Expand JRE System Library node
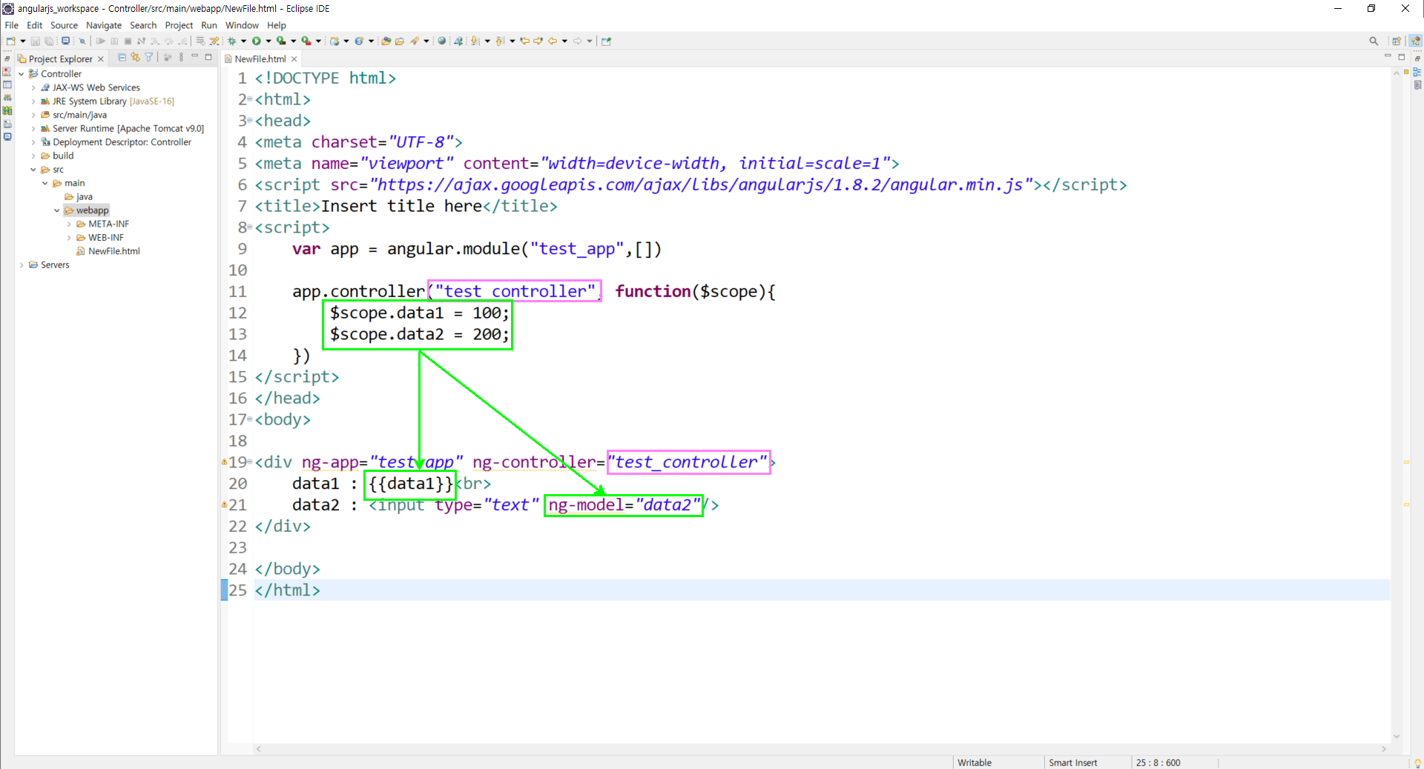Image resolution: width=1424 pixels, height=769 pixels. (33, 101)
